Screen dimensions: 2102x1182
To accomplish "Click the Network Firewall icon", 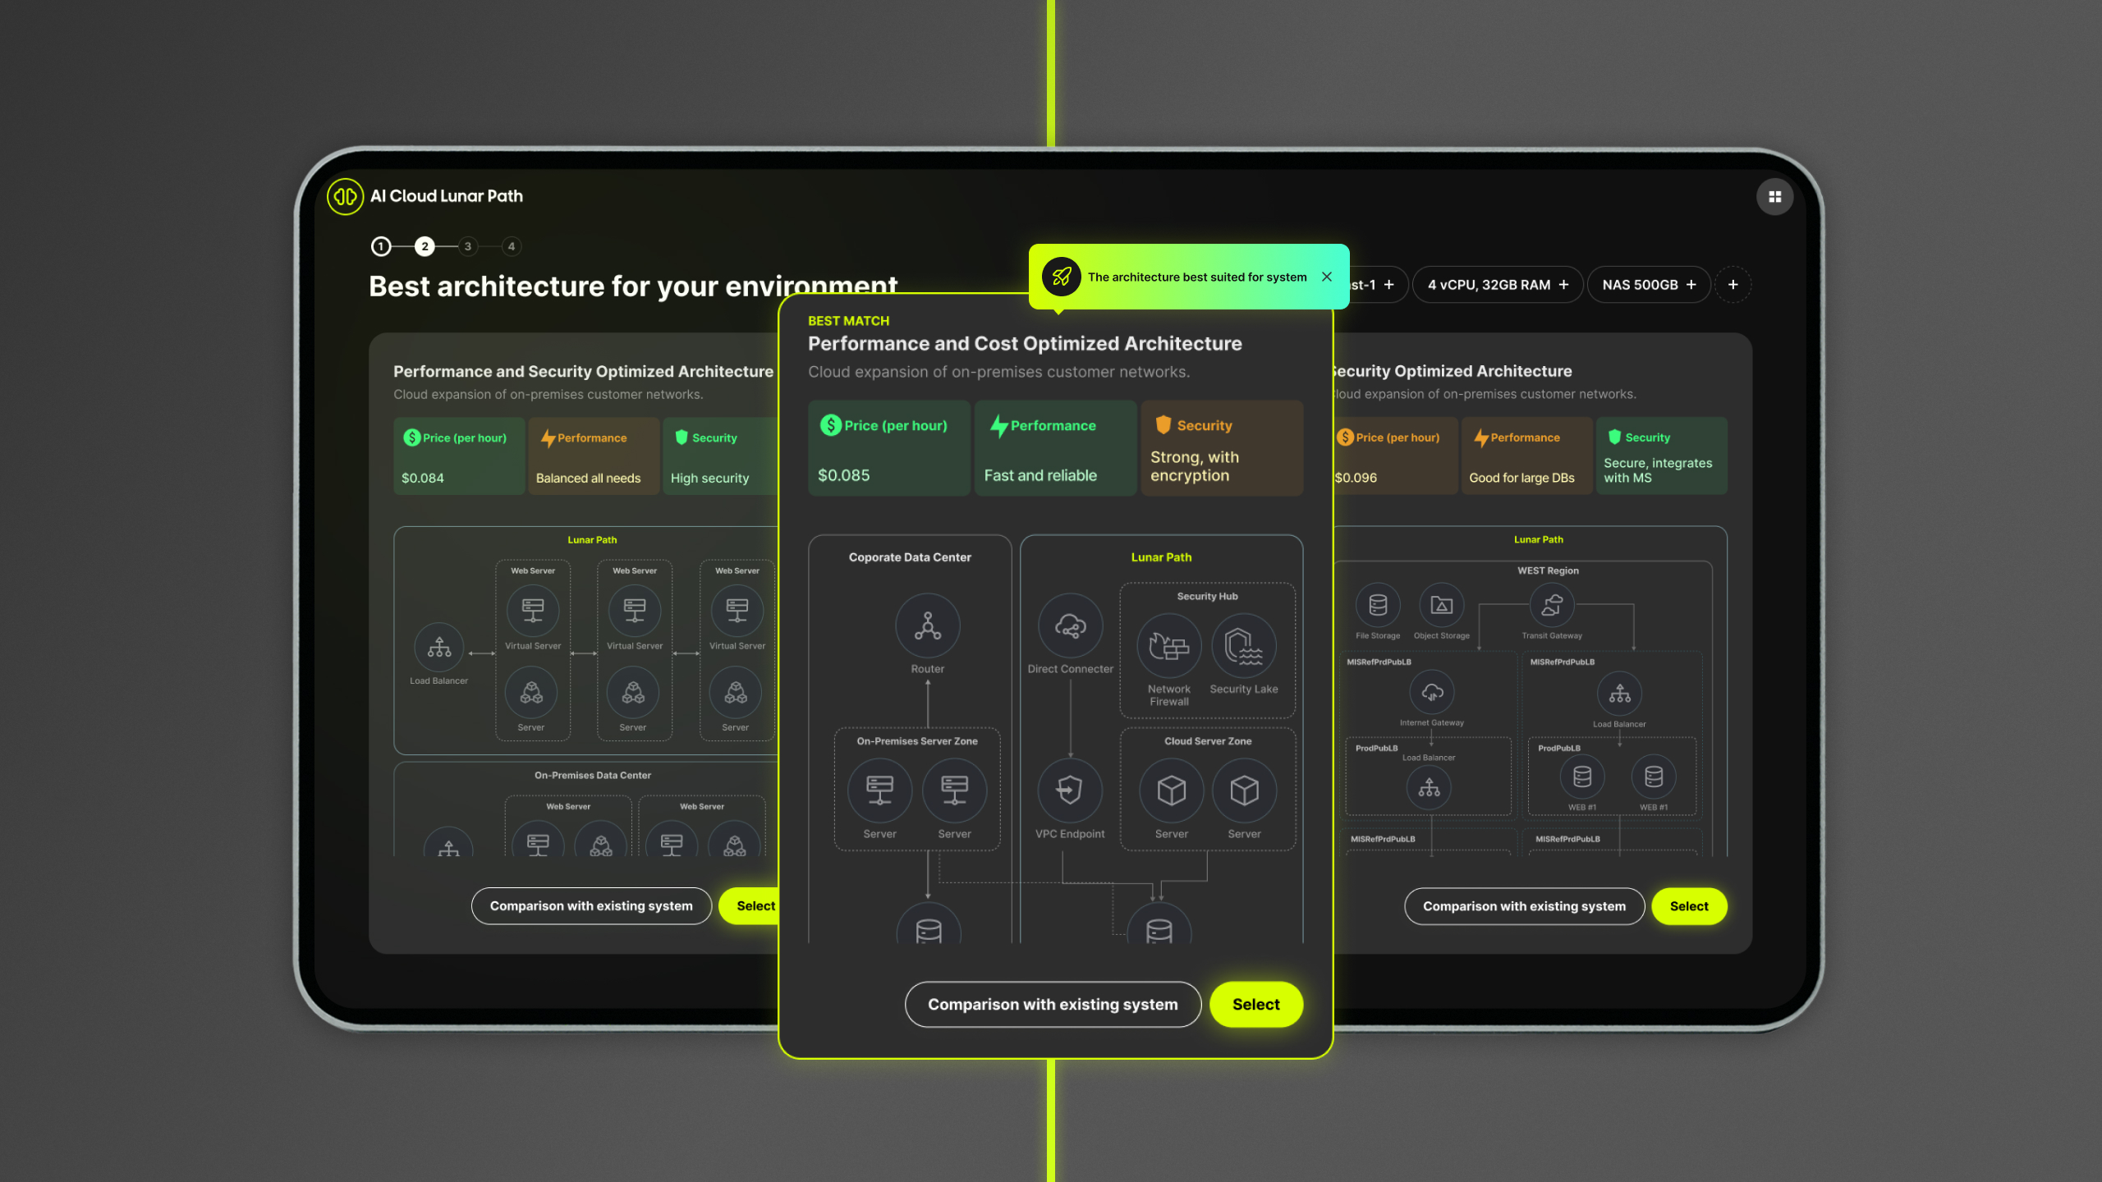I will click(1169, 647).
